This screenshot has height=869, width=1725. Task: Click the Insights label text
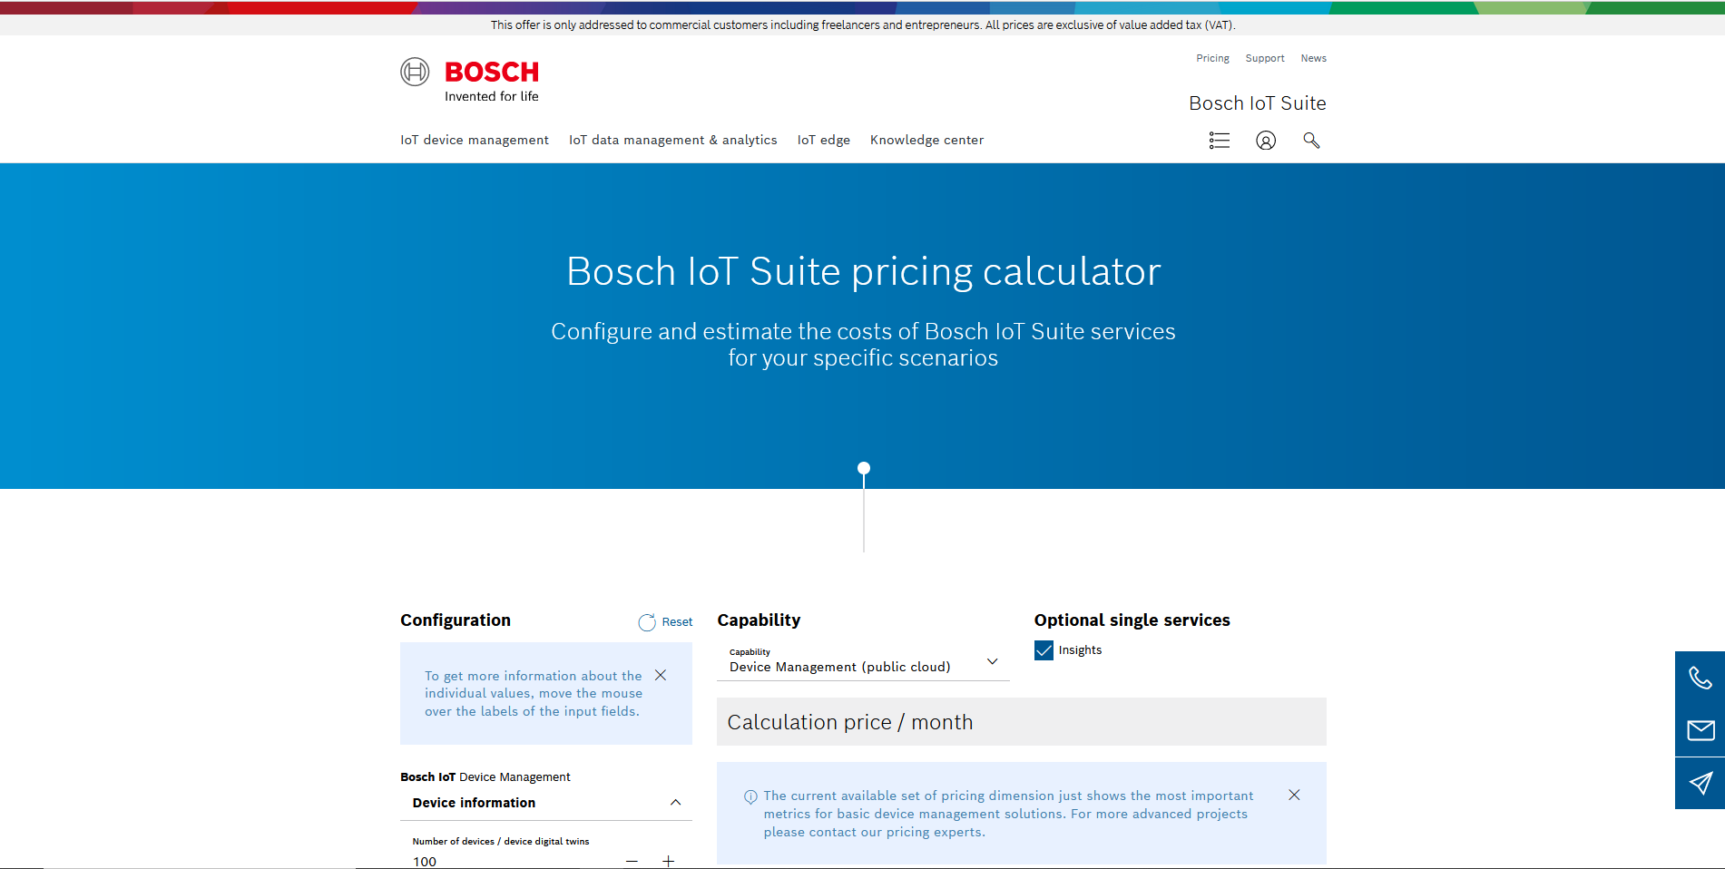coord(1080,650)
